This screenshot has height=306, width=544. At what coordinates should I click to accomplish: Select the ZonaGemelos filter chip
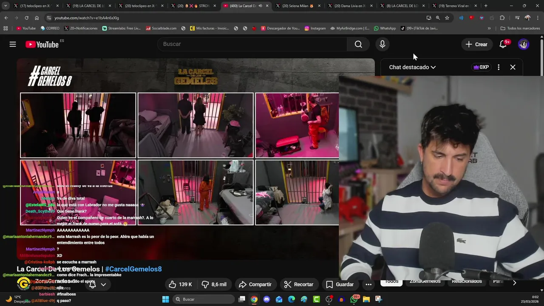(425, 281)
